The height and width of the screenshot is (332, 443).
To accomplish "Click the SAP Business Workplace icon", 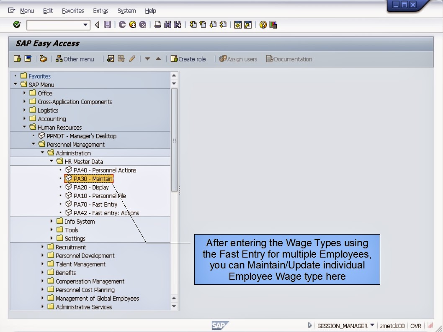I will pyautogui.click(x=43, y=59).
